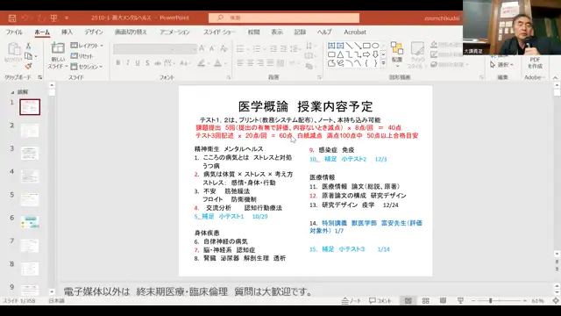Image resolution: width=561 pixels, height=316 pixels.
Task: Start Slide Show from status bar icon
Action: pyautogui.click(x=460, y=300)
